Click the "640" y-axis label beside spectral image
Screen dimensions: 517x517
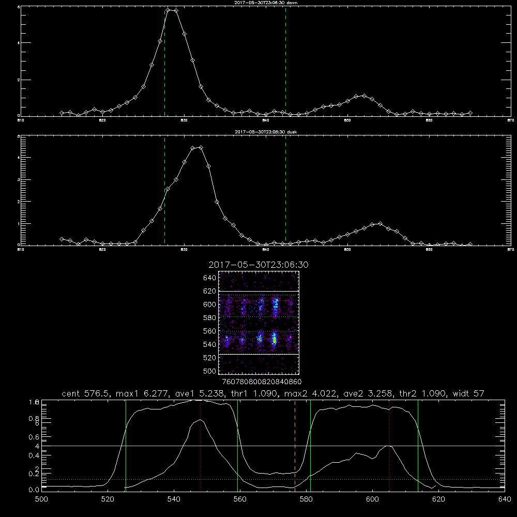pyautogui.click(x=209, y=278)
